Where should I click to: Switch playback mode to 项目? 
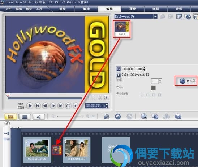[x=21, y=104]
